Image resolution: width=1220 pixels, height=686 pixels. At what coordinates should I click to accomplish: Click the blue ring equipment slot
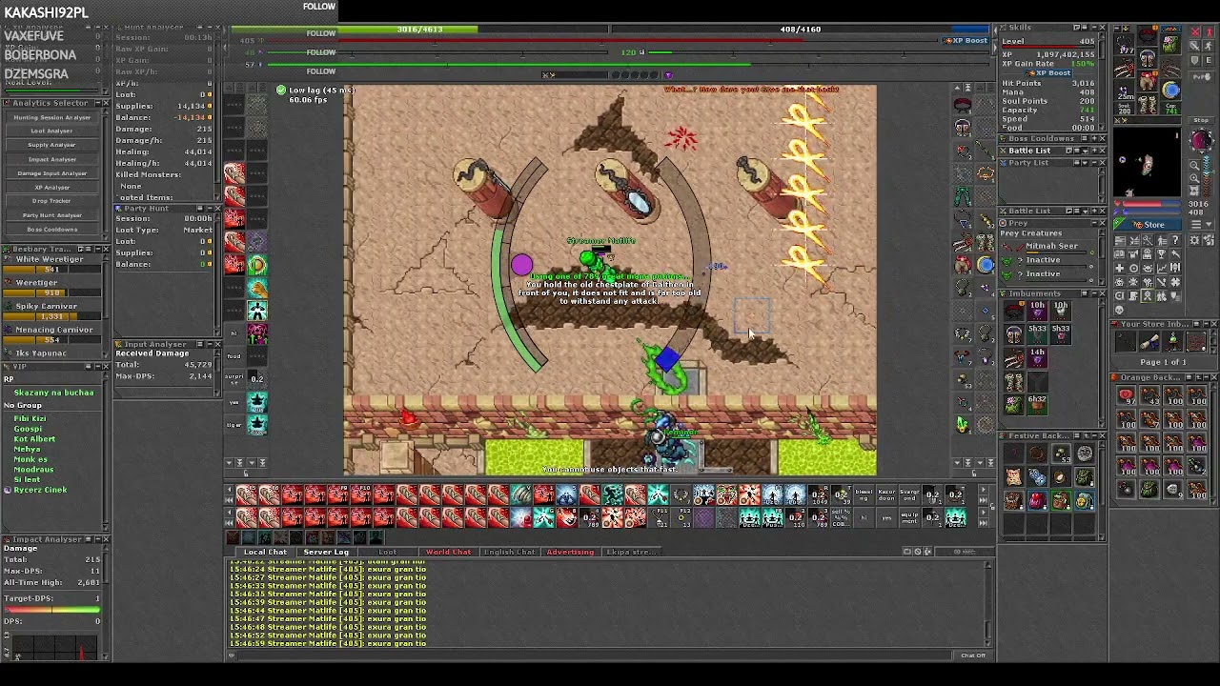[x=1170, y=90]
